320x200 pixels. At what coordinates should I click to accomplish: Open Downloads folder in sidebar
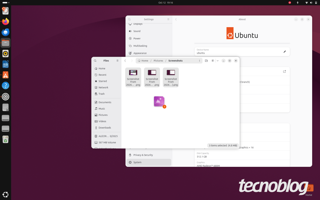click(107, 128)
